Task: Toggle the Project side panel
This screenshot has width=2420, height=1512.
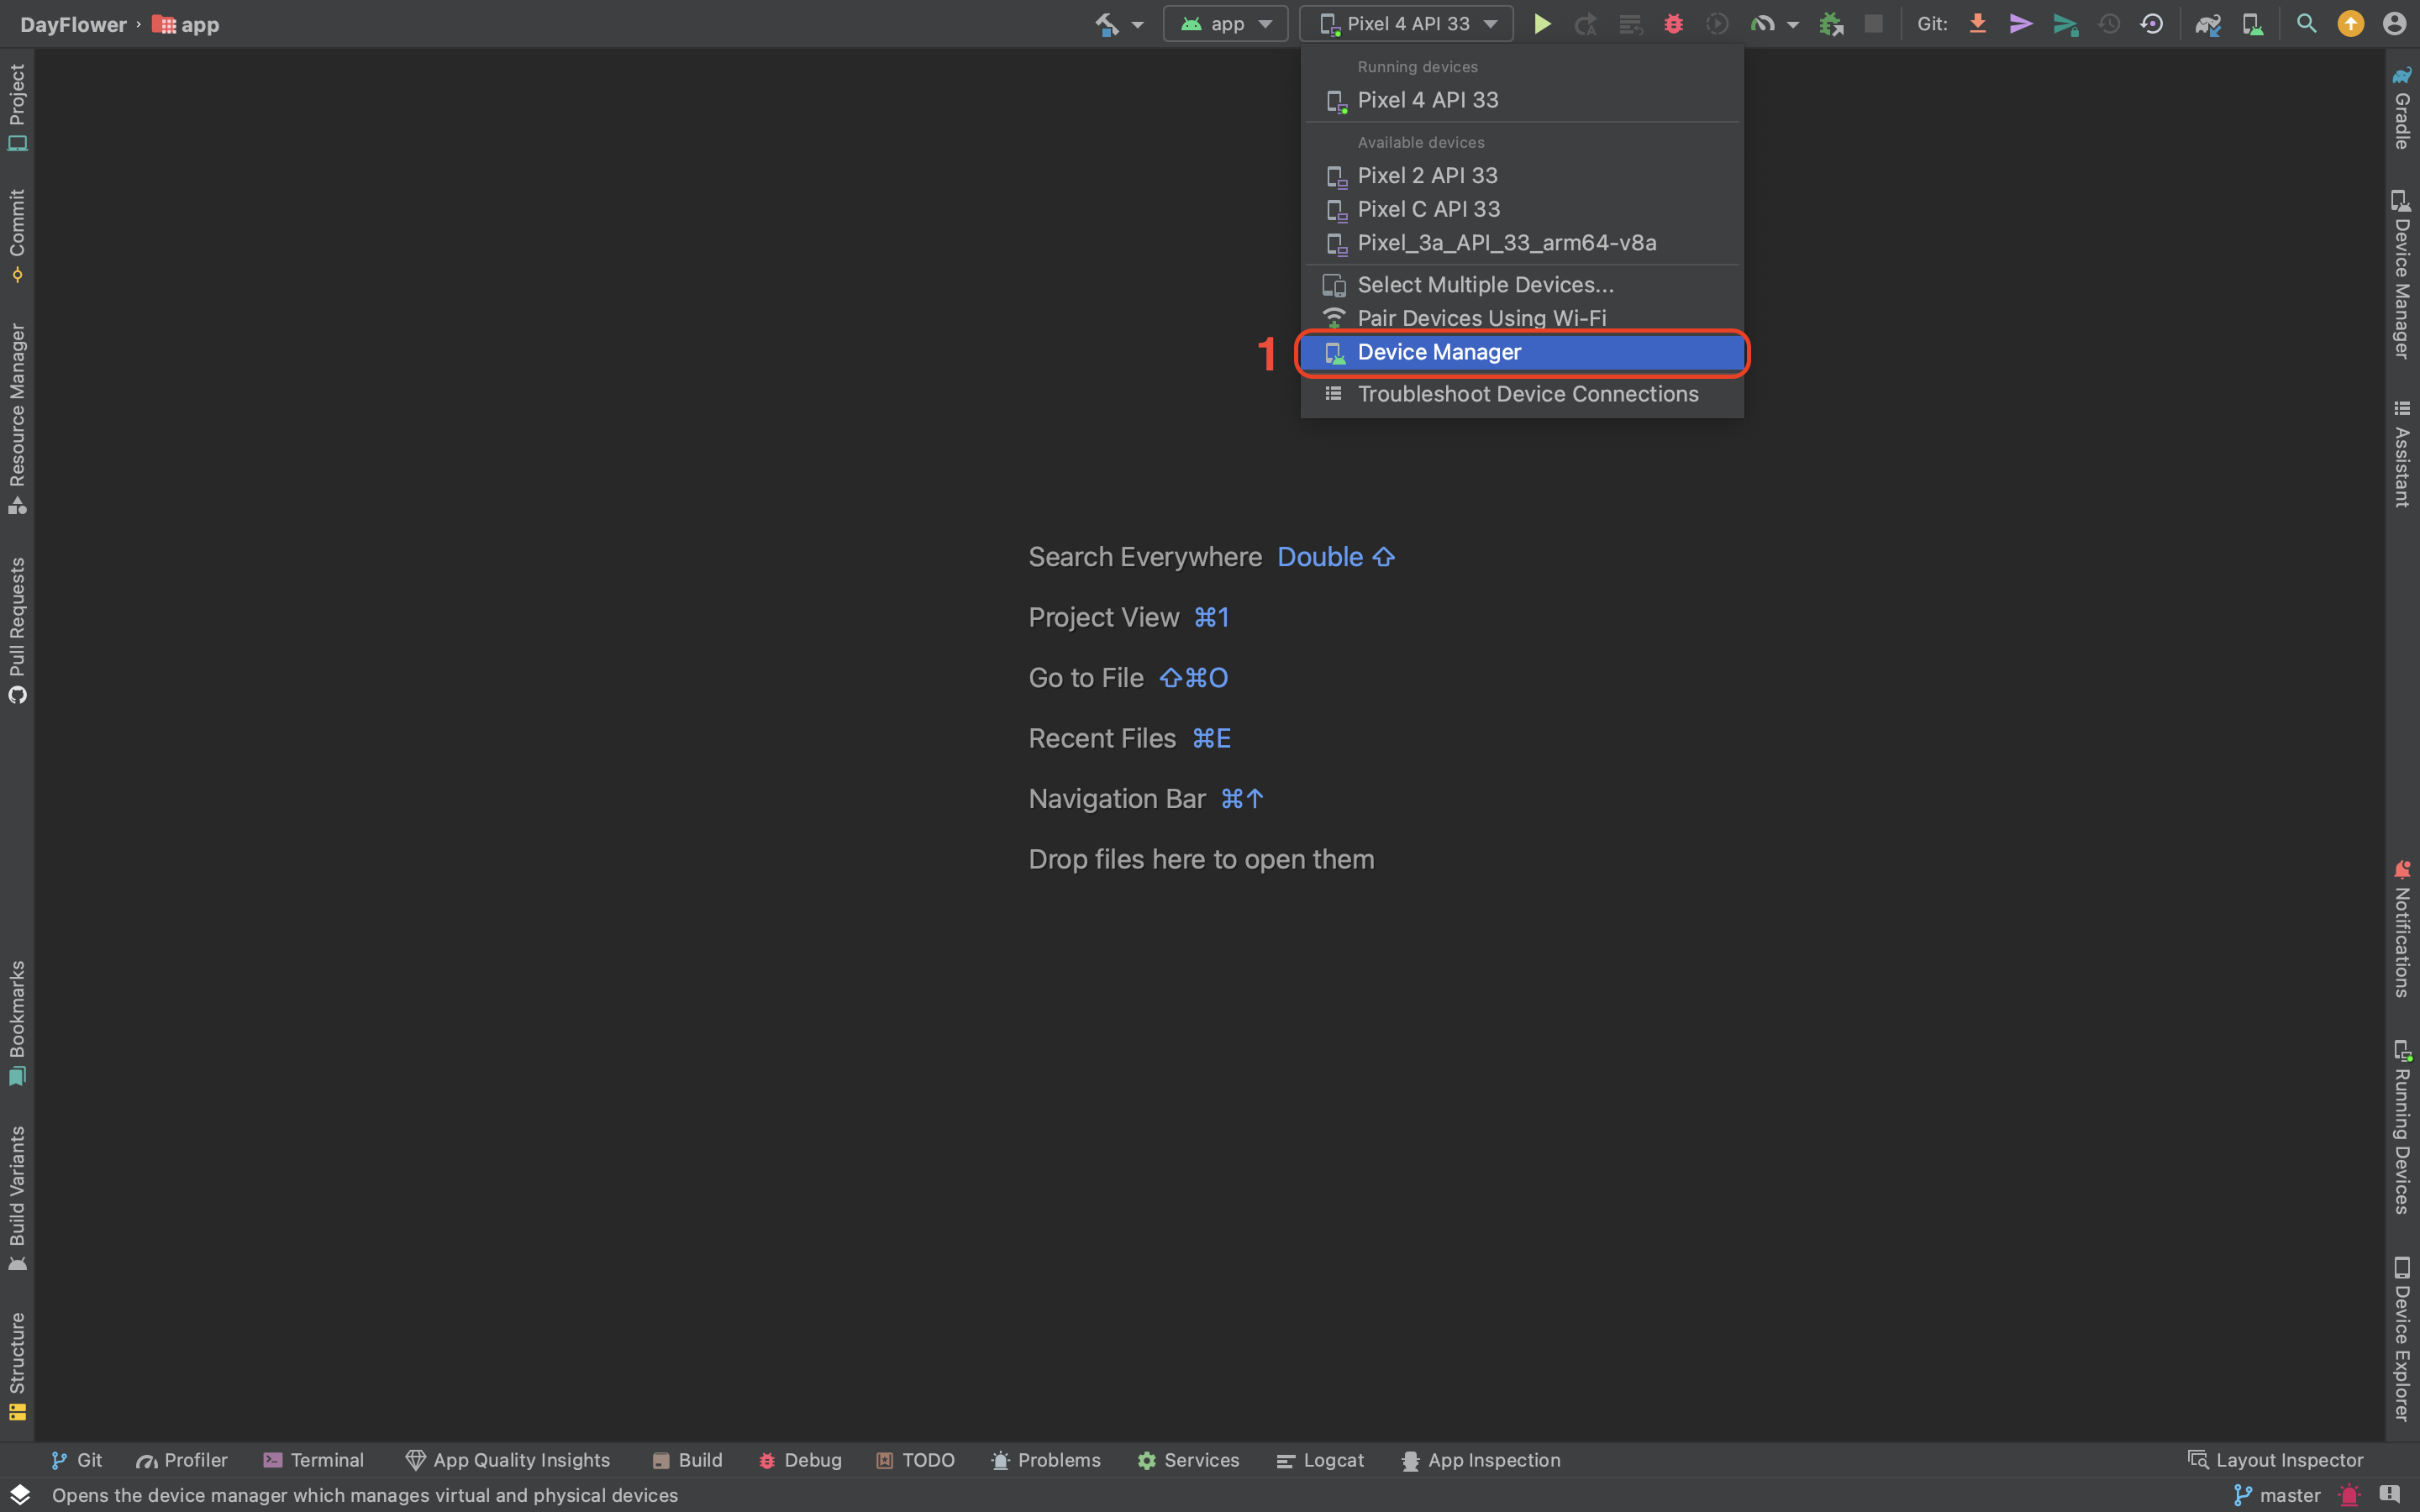Action: click(x=17, y=106)
